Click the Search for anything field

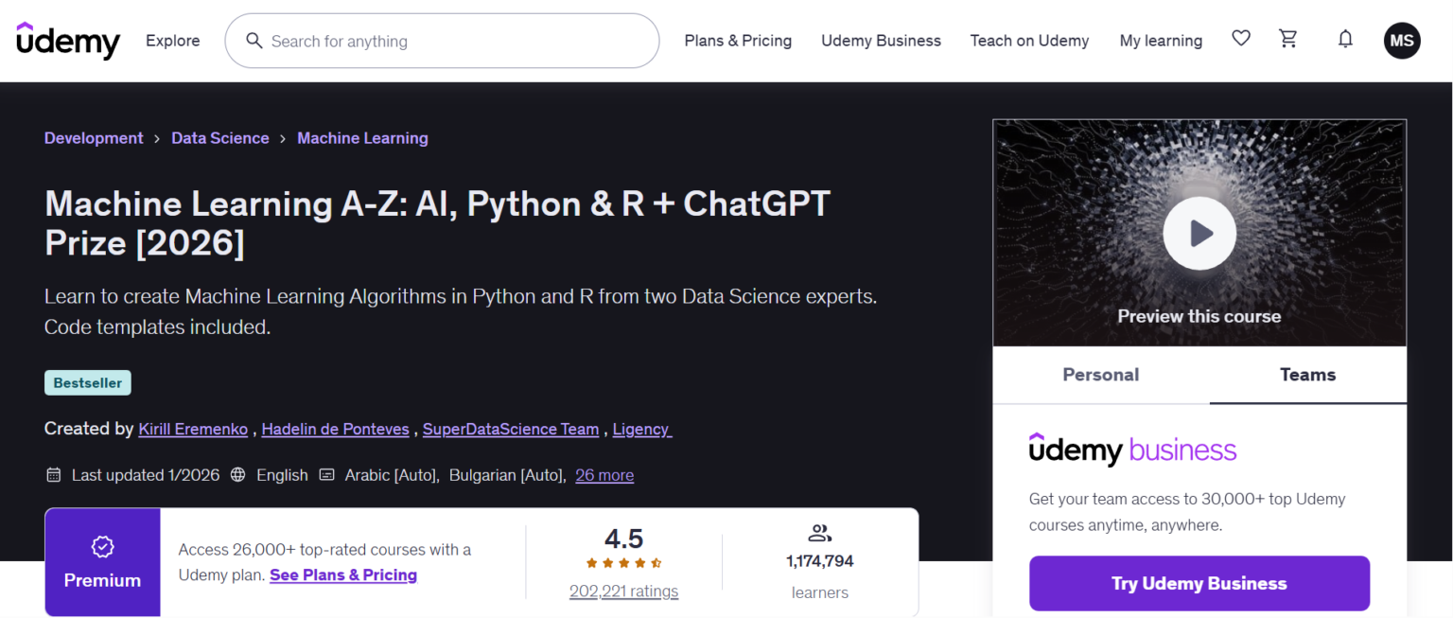pyautogui.click(x=442, y=41)
